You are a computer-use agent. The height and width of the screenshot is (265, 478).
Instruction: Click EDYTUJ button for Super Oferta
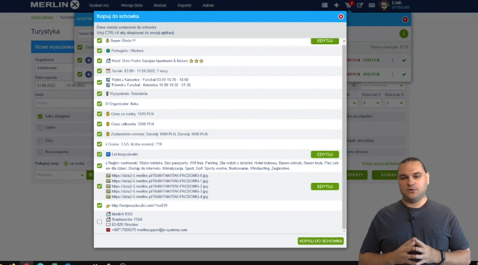point(325,41)
